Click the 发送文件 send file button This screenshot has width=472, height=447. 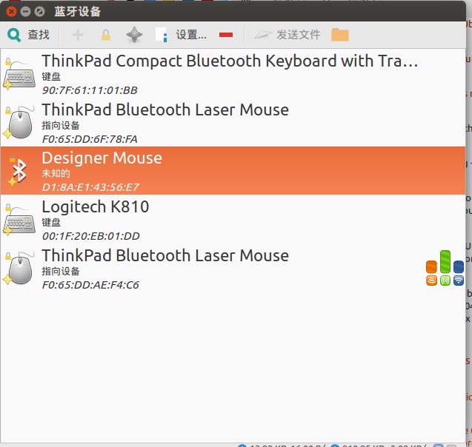(299, 35)
